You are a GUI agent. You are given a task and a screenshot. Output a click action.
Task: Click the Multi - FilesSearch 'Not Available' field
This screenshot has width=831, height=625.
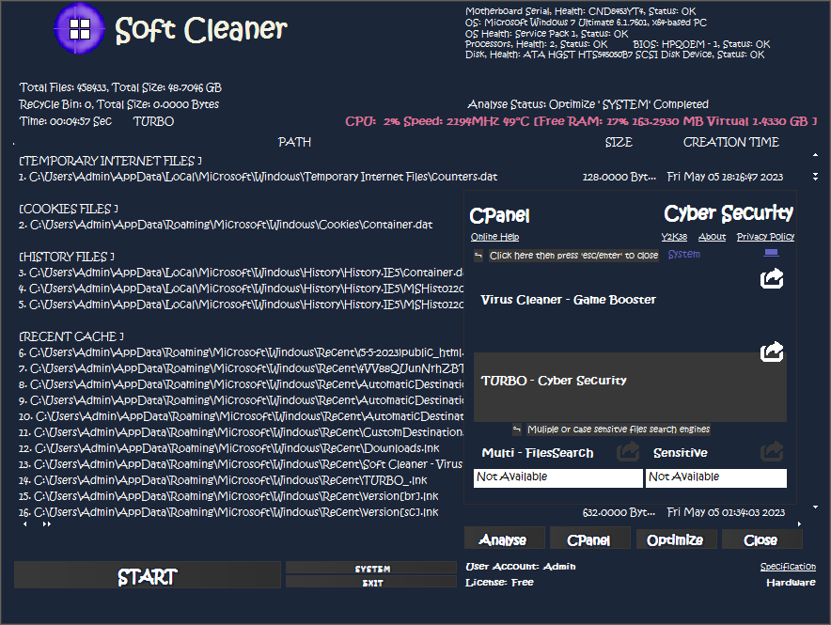(x=557, y=477)
